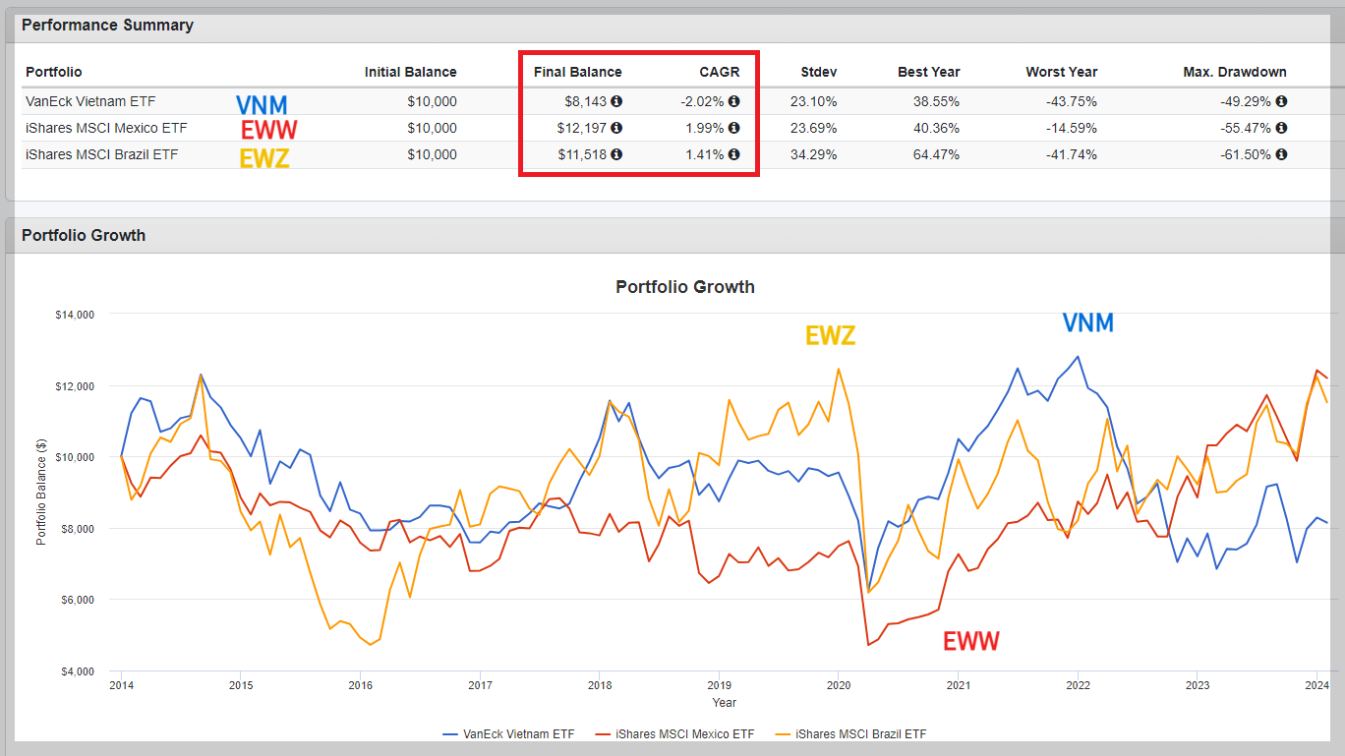This screenshot has width=1345, height=756.
Task: Click info icon beside $11,518 final balance
Action: (x=616, y=154)
